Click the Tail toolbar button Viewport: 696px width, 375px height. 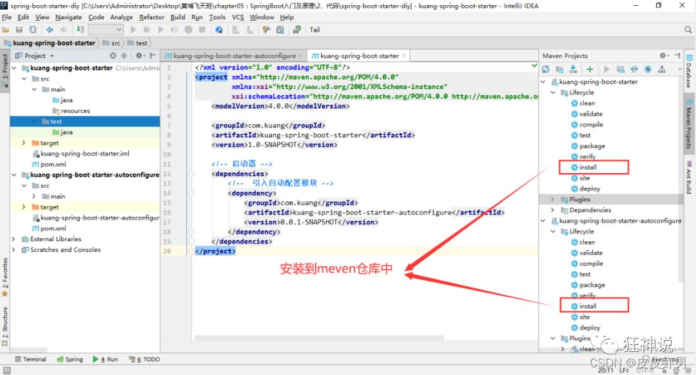click(314, 30)
